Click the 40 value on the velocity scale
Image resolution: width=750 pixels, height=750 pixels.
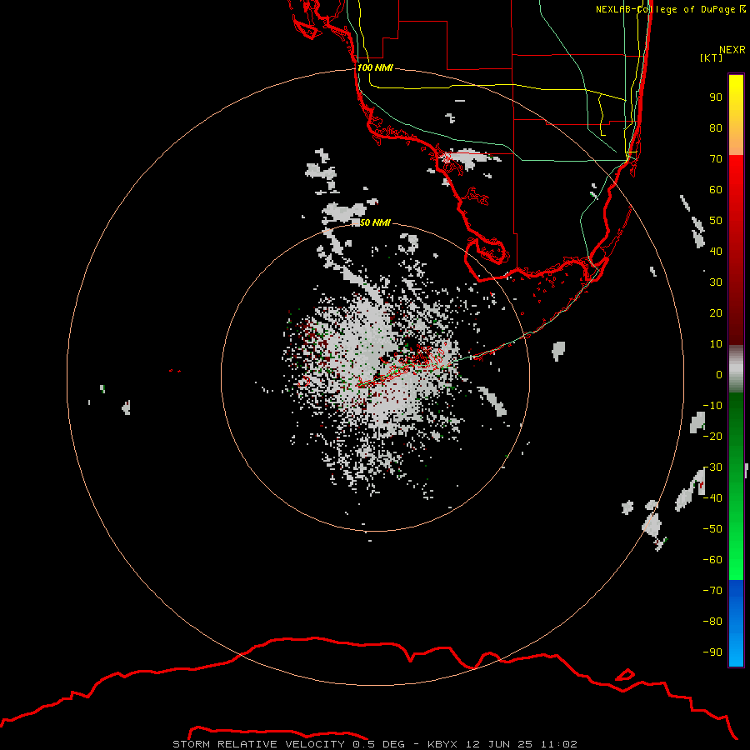[716, 251]
